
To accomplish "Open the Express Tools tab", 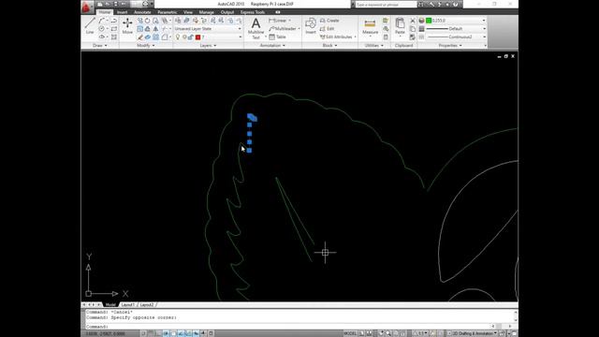I will coord(253,12).
